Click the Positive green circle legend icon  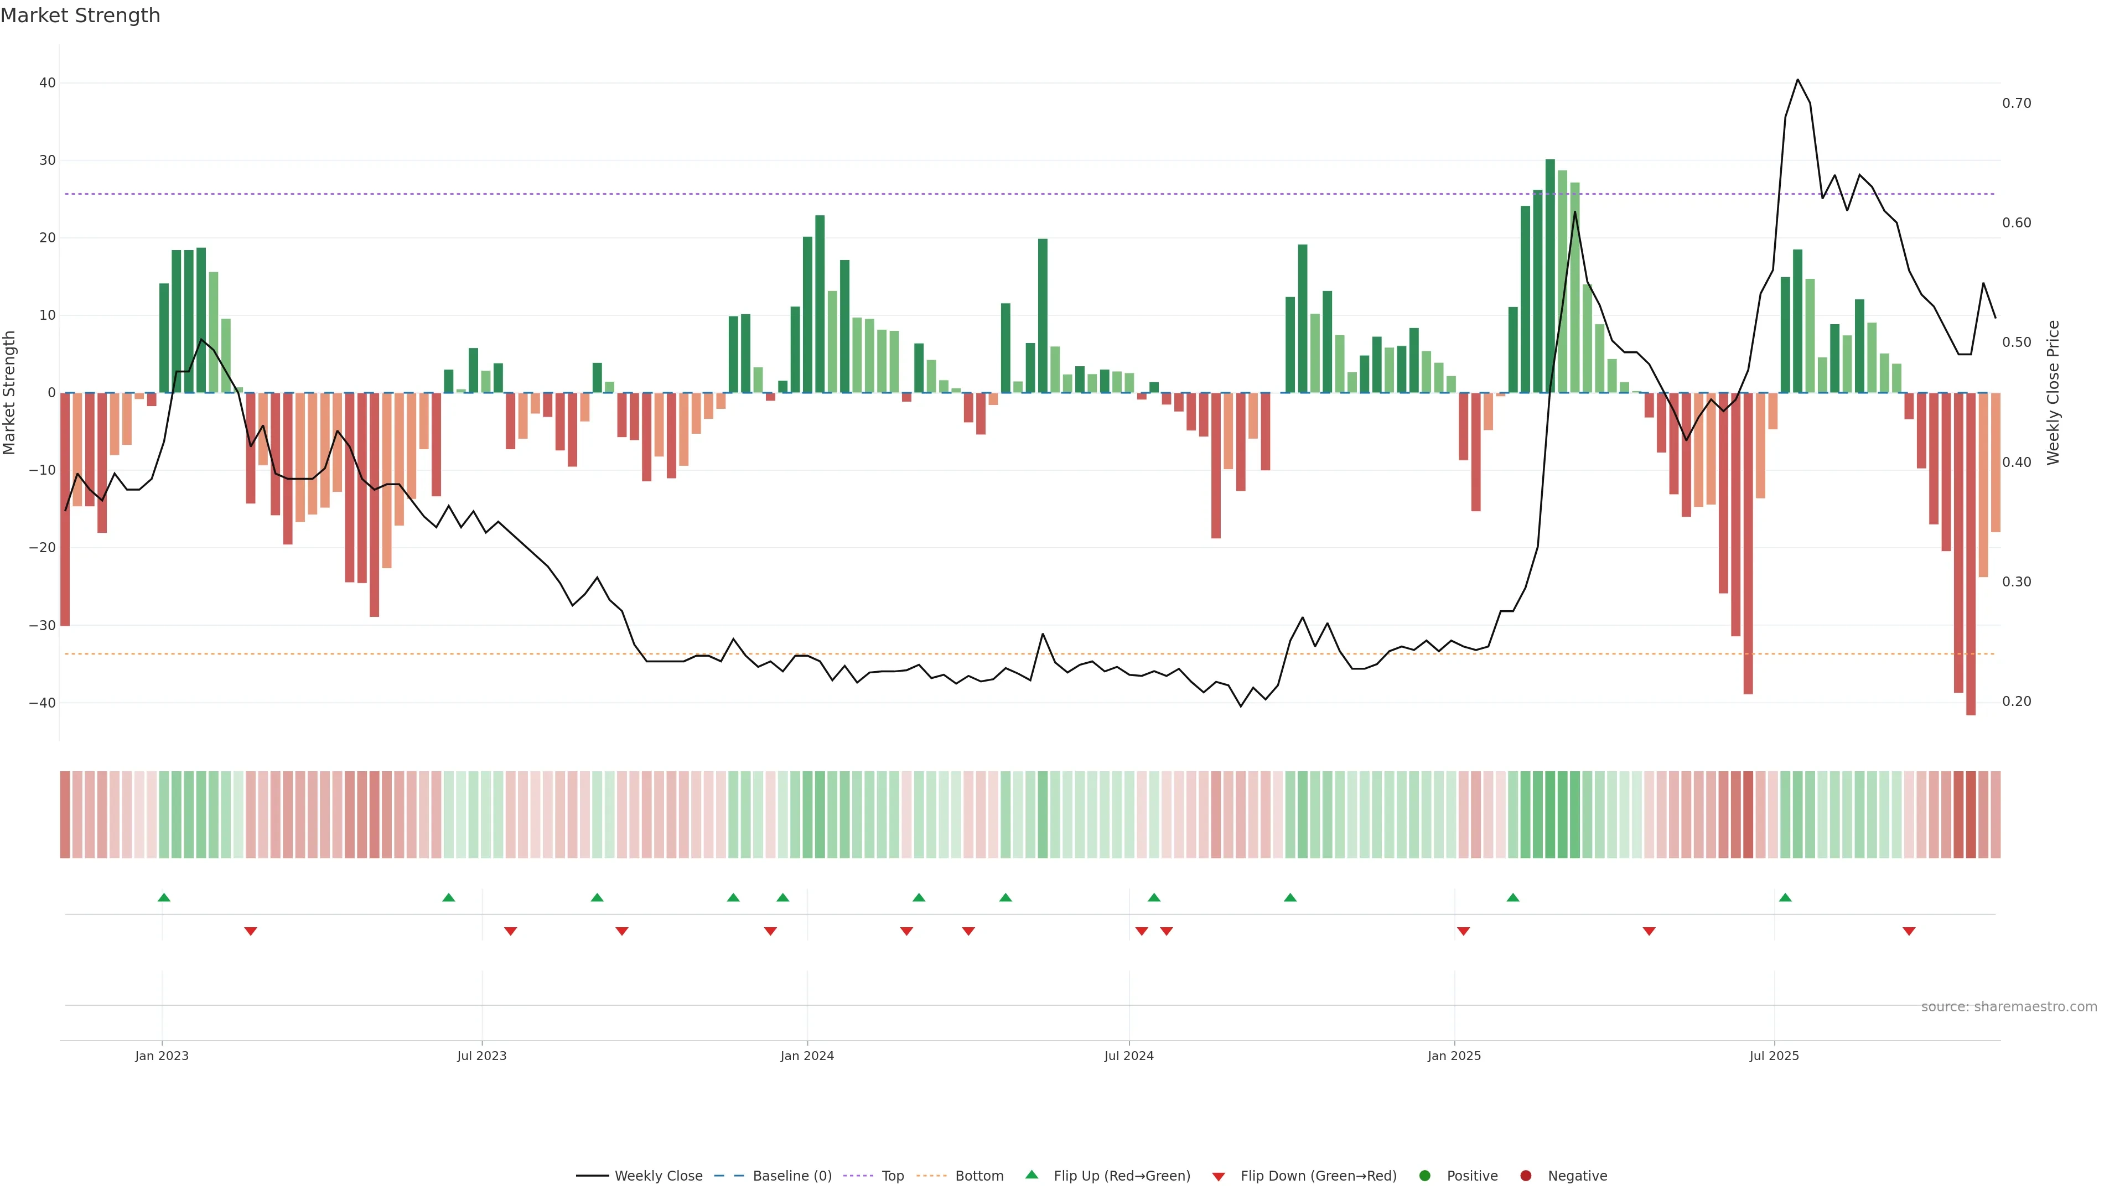[1424, 1176]
